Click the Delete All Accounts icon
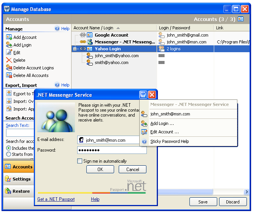Image resolution: width=253 pixels, height=216 pixels. (x=9, y=75)
